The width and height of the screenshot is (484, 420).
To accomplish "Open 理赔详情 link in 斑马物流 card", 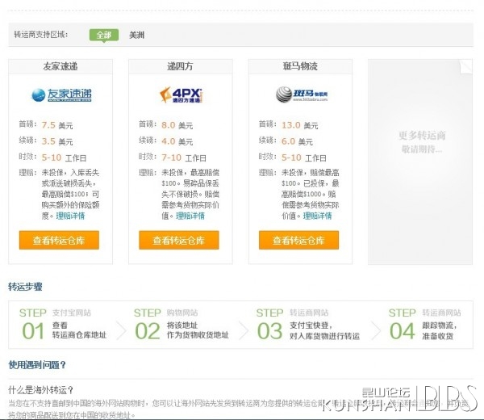I will pyautogui.click(x=317, y=216).
